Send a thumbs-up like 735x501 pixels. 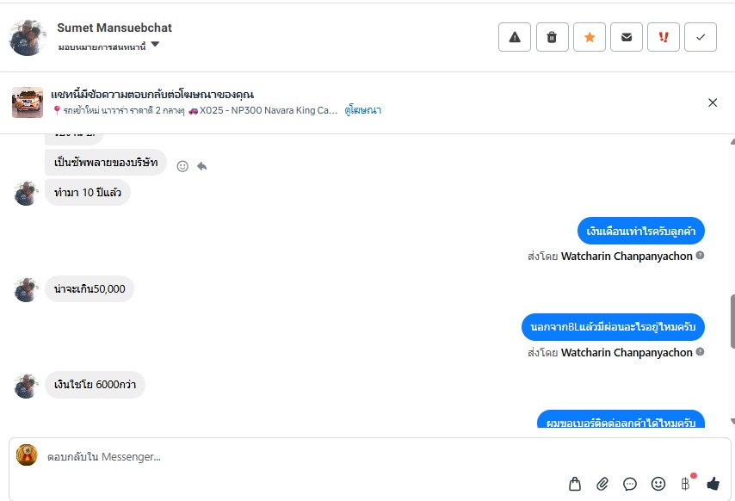tap(713, 484)
